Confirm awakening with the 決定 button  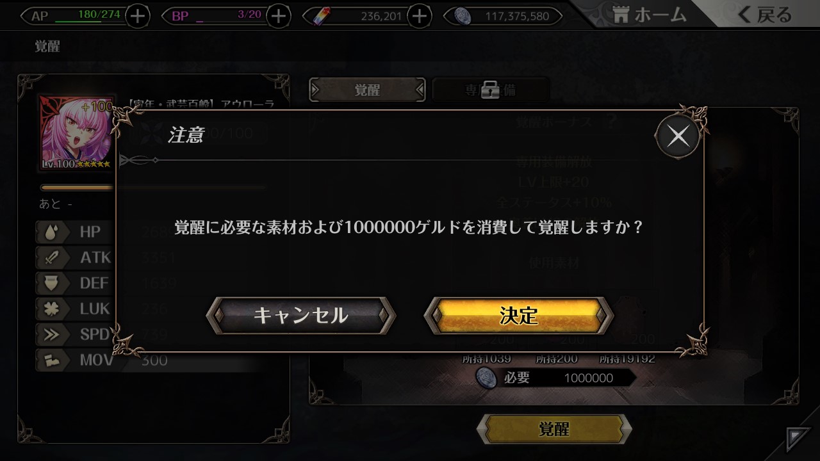click(519, 315)
